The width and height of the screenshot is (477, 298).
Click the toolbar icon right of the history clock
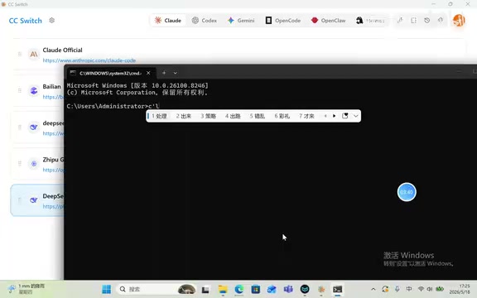pos(441,21)
